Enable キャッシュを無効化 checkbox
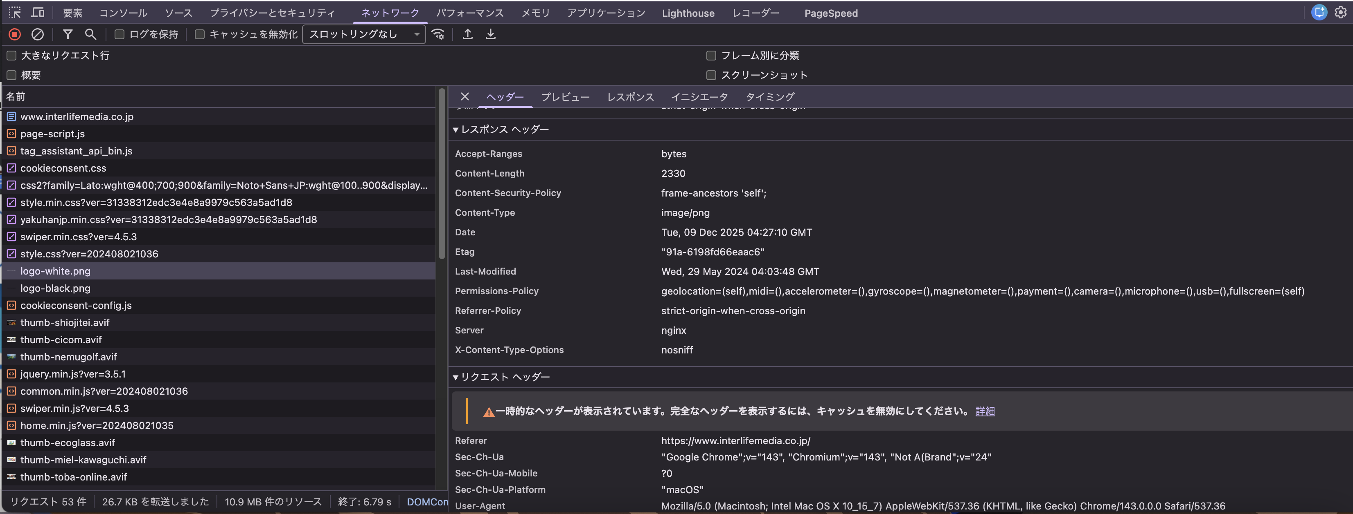 click(x=199, y=34)
